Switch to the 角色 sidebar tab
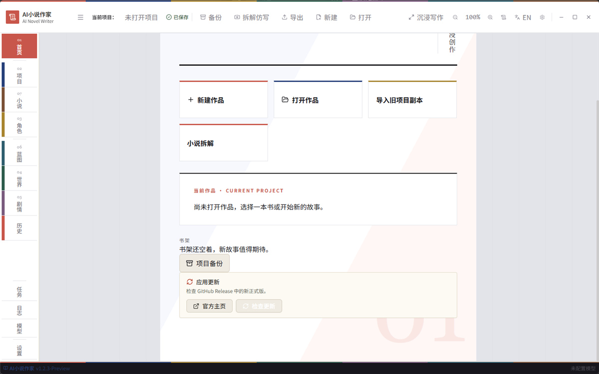Viewport: 599px width, 374px height. [x=19, y=125]
